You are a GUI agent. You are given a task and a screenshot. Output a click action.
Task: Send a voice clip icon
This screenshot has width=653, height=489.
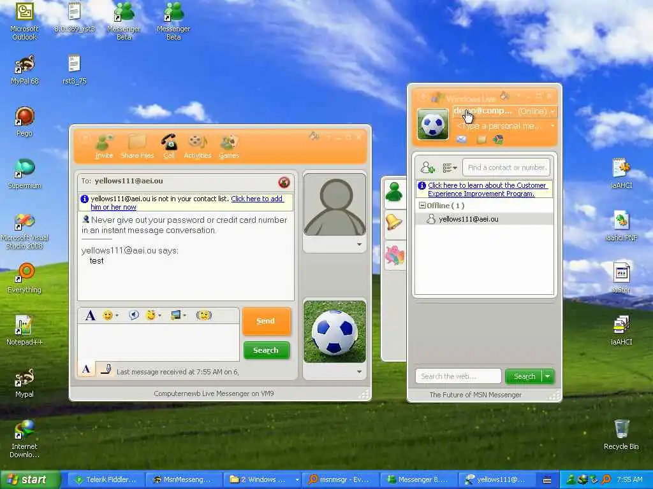[134, 315]
